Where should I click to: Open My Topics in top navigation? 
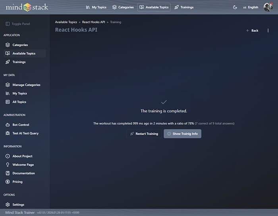(x=96, y=7)
